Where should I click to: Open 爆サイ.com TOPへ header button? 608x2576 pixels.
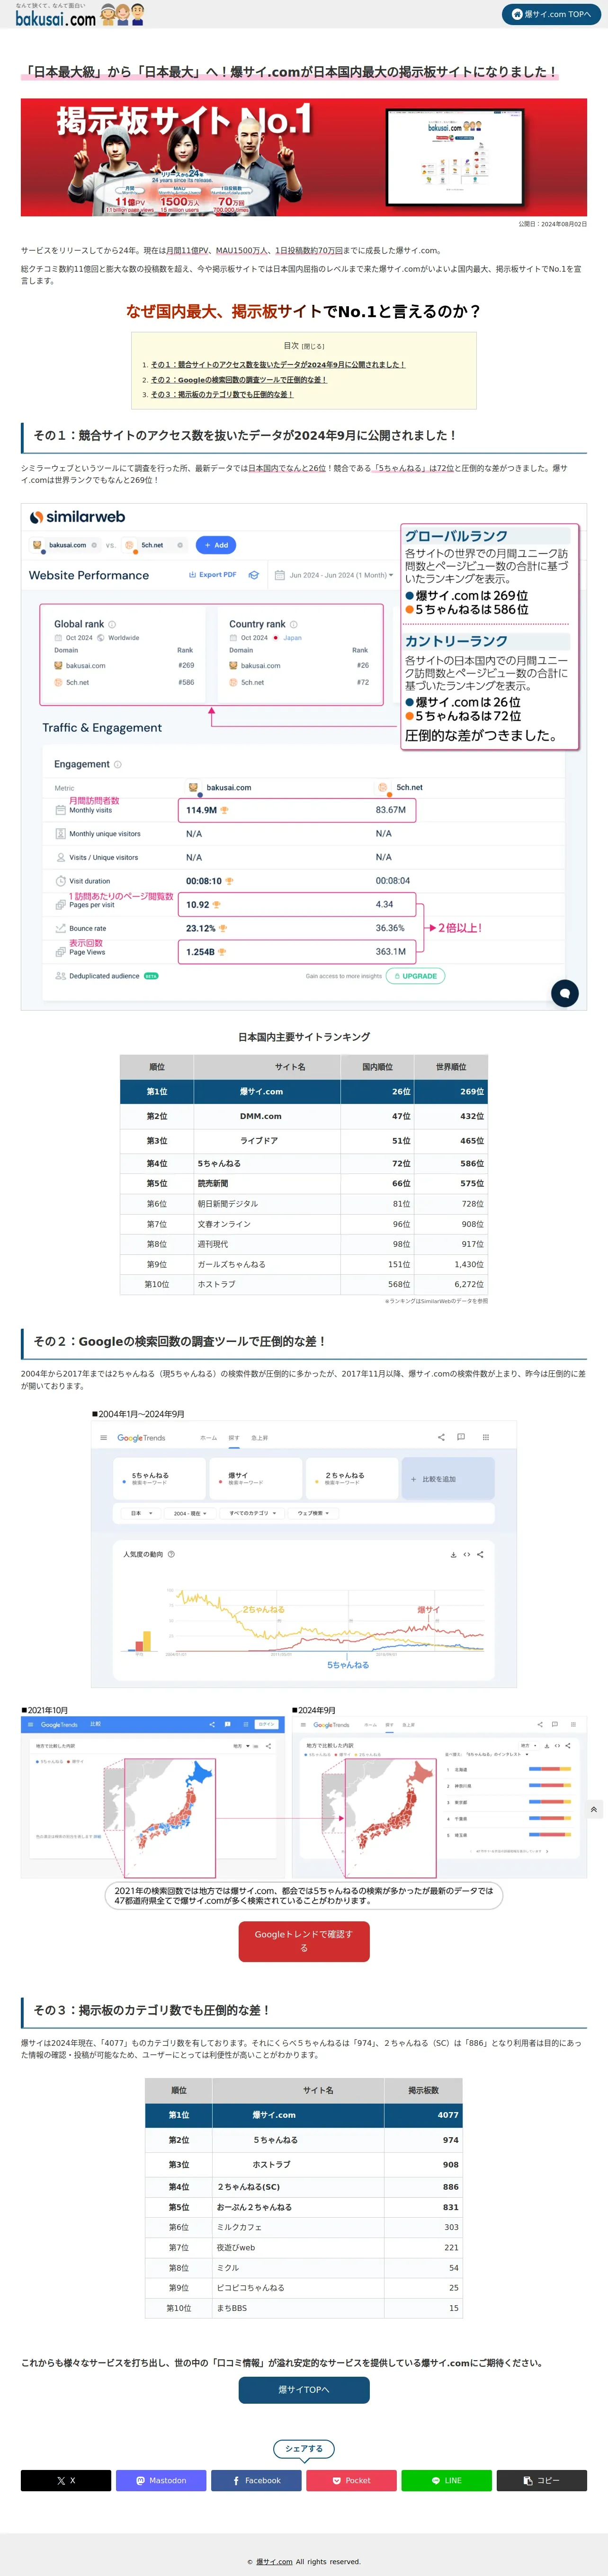(551, 14)
